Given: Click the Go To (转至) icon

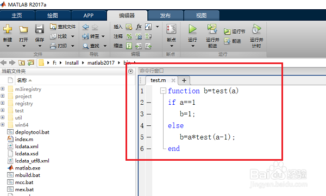Looking at the screenshot, I should point(85,36).
